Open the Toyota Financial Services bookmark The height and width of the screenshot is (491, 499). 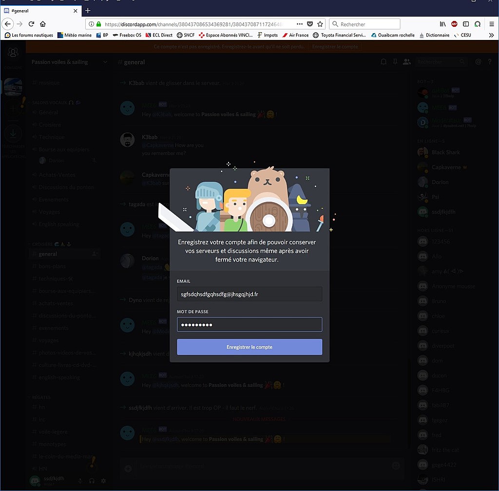pyautogui.click(x=339, y=35)
